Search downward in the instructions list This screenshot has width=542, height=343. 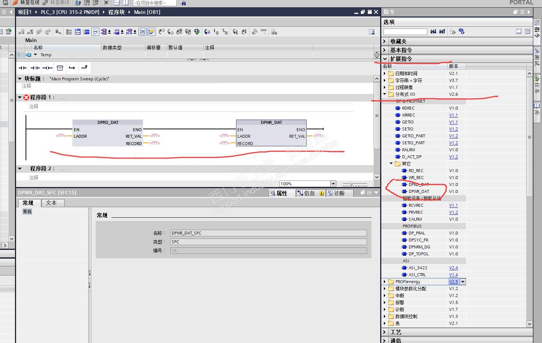pos(433,31)
